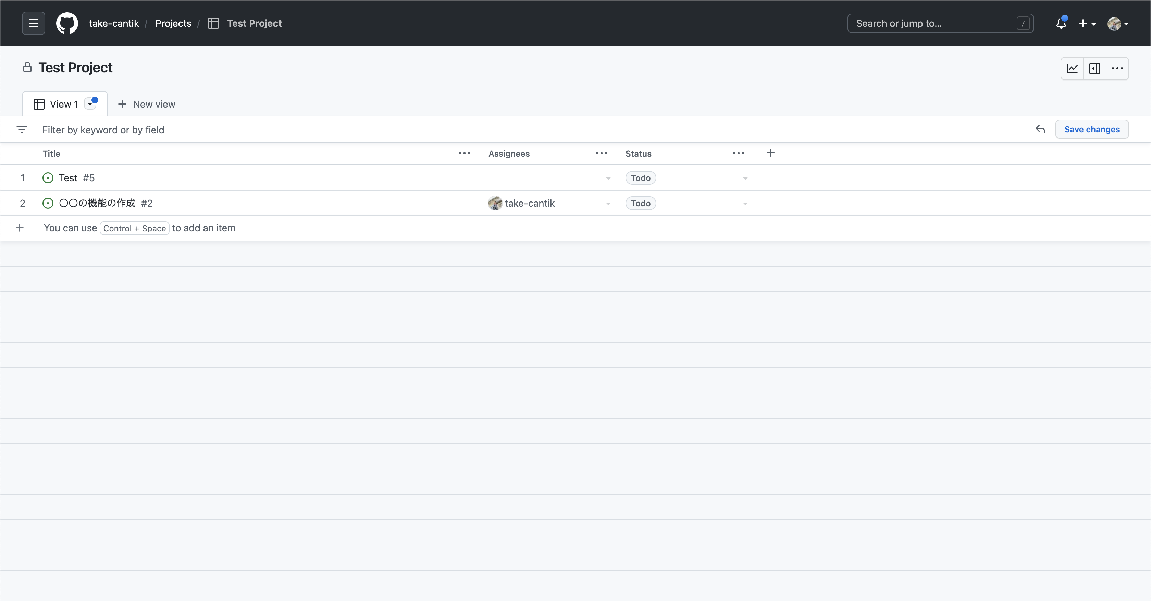The image size is (1151, 601).
Task: Open the project three-dots options menu
Action: pos(1117,69)
